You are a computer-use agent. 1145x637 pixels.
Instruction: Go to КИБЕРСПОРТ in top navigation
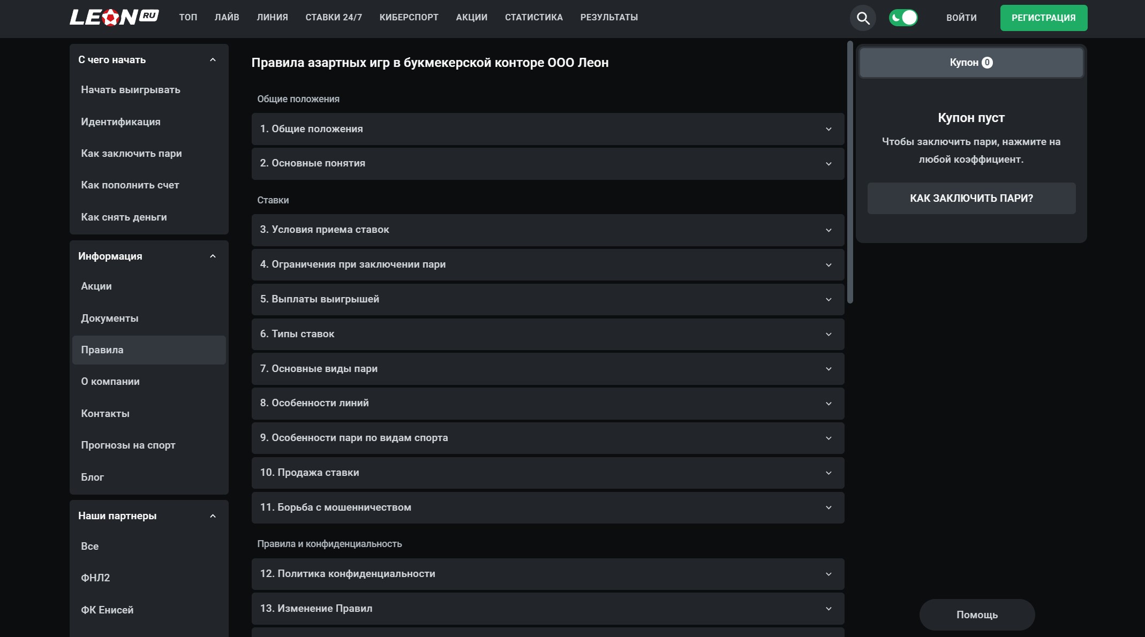(409, 17)
